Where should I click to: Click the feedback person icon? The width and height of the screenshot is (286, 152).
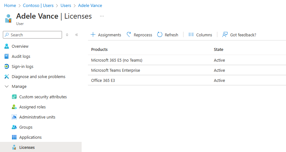point(225,34)
